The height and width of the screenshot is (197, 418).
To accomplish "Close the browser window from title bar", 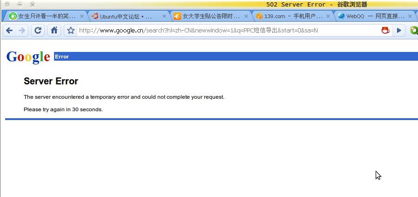I will coord(32,4).
